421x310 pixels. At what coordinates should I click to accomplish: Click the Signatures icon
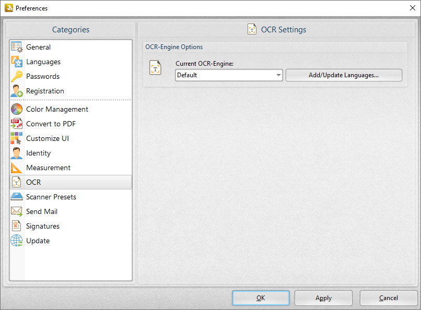coord(17,226)
